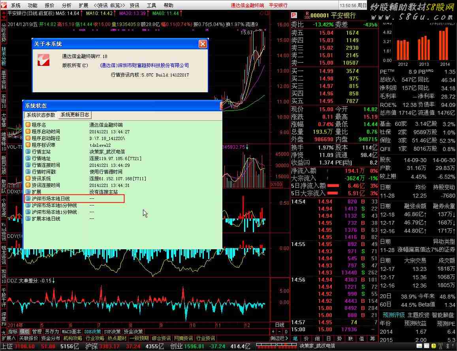Open the 关联报价 bottom tab
This screenshot has width=457, height=351.
pos(28,338)
